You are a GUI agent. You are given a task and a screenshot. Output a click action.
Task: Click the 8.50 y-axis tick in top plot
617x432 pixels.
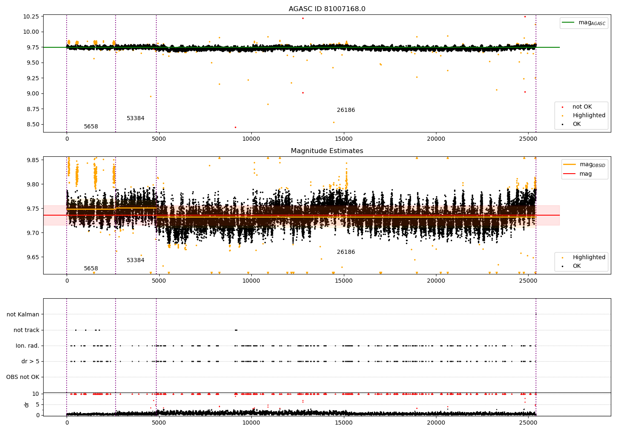click(33, 124)
